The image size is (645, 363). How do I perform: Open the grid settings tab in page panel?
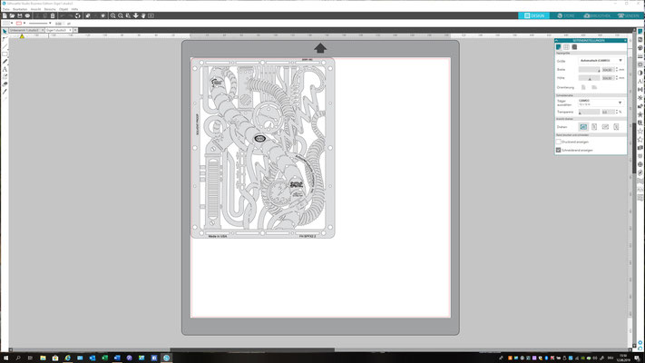click(x=566, y=47)
